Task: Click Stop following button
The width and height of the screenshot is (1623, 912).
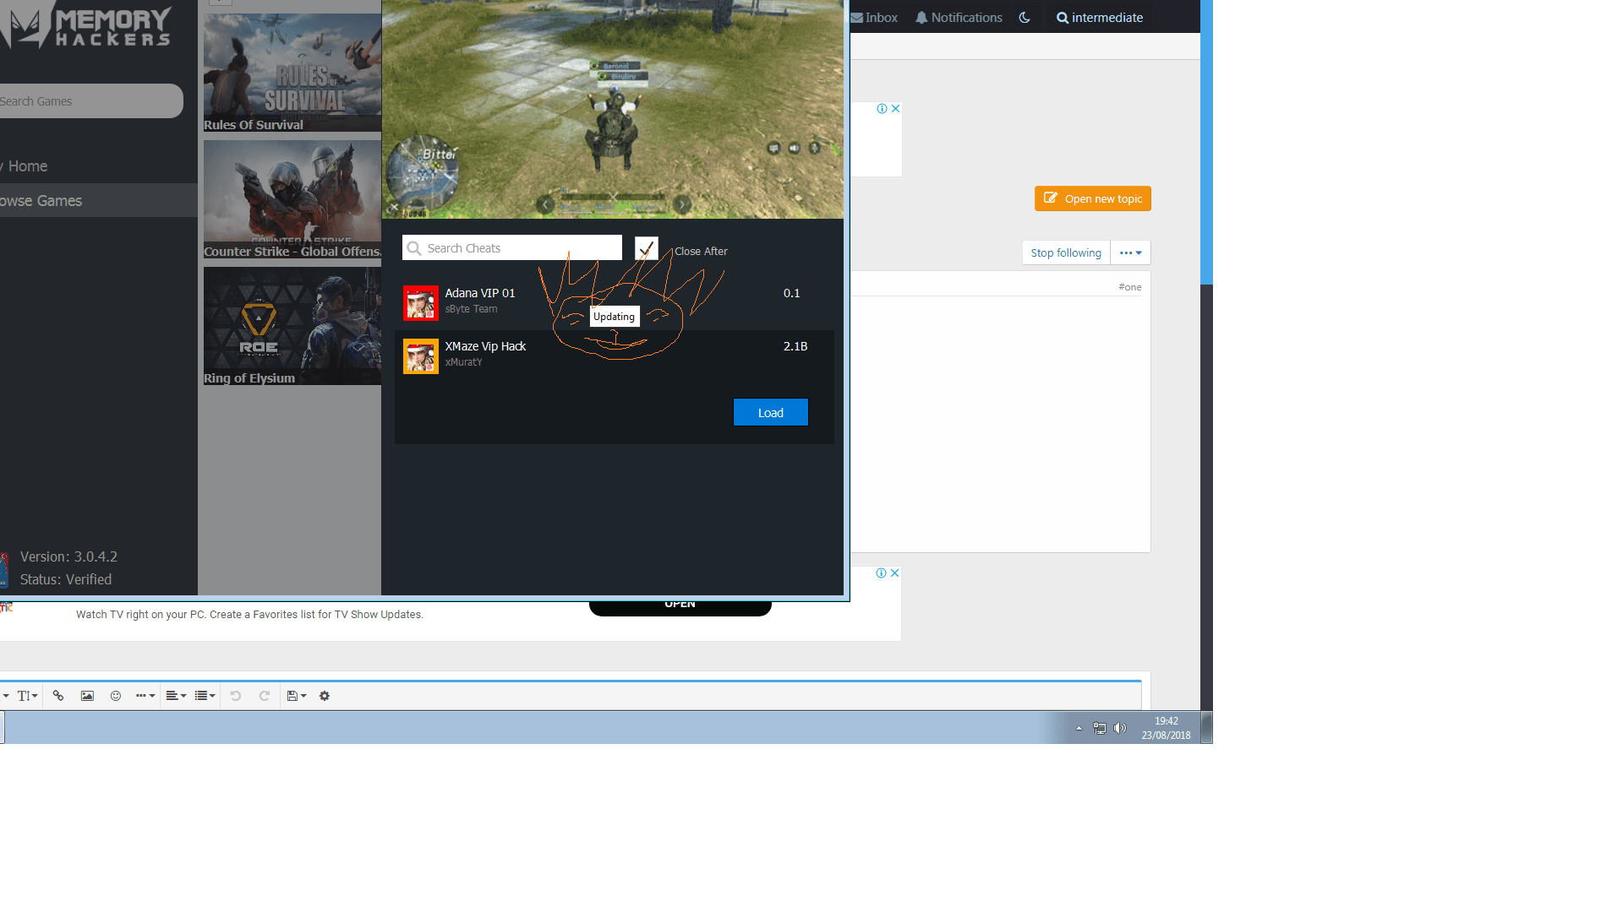Action: (x=1066, y=252)
